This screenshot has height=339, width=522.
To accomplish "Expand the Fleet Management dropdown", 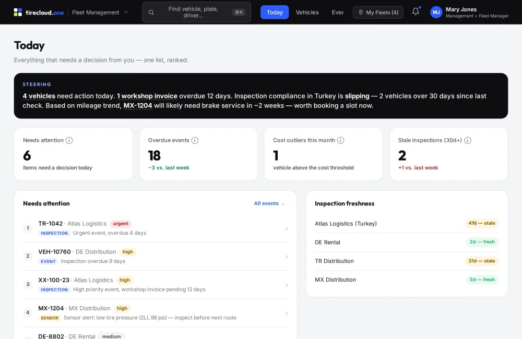I will pyautogui.click(x=100, y=13).
